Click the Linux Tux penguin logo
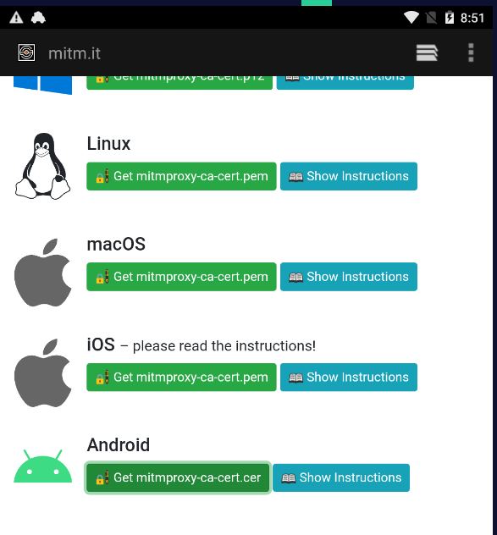The width and height of the screenshot is (497, 535). pyautogui.click(x=42, y=166)
